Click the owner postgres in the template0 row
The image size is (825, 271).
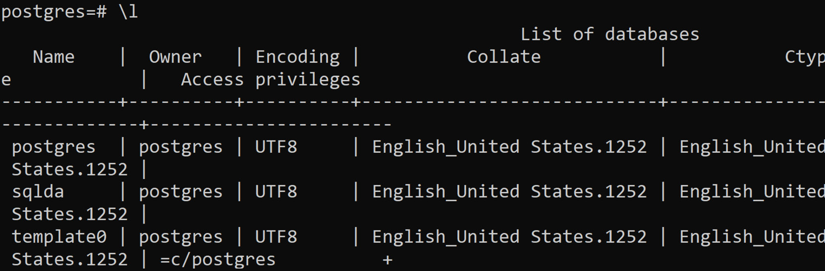pyautogui.click(x=181, y=237)
